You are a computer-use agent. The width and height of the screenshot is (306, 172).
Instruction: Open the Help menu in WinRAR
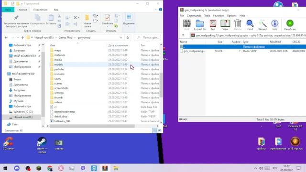pyautogui.click(x=242, y=16)
